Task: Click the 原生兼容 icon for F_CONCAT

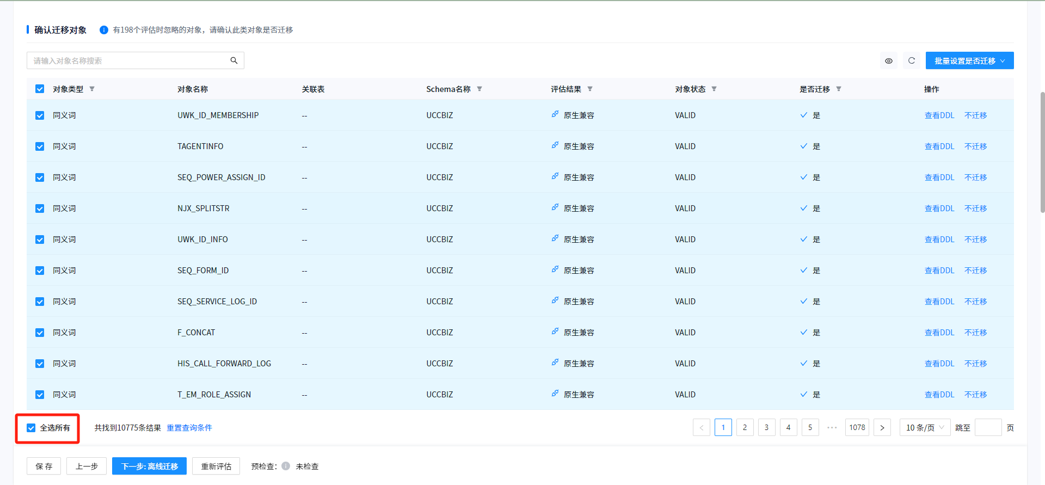Action: [x=555, y=331]
